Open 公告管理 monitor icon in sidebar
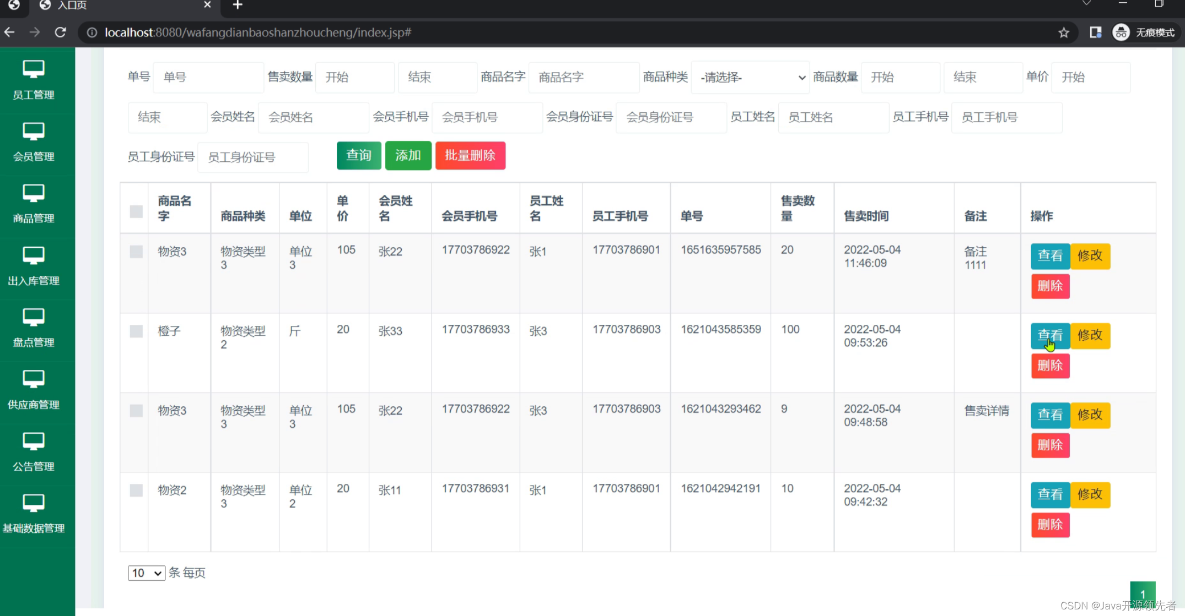1185x616 pixels. 34,441
